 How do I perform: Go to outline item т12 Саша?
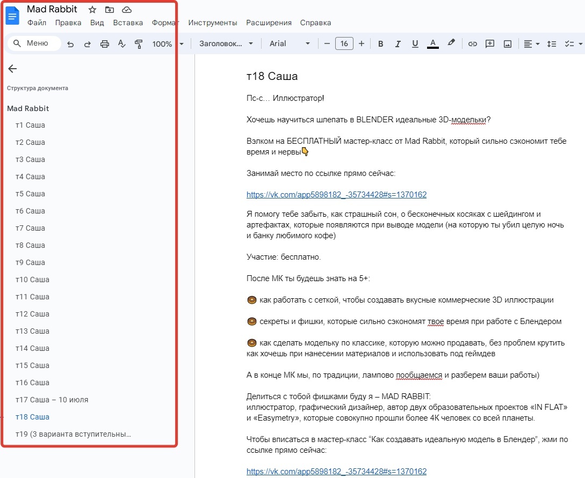pyautogui.click(x=32, y=314)
